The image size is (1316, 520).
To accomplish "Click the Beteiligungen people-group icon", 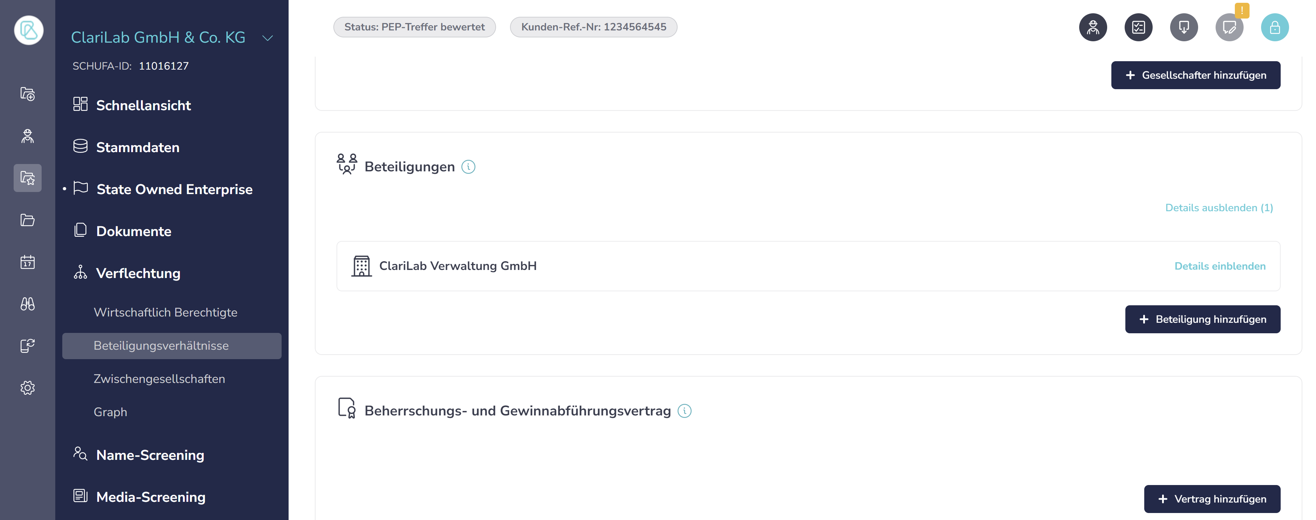I will pyautogui.click(x=347, y=164).
